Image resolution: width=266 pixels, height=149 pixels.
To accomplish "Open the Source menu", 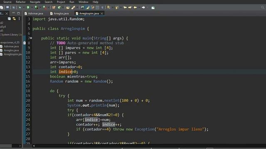I will click(x=7, y=2).
